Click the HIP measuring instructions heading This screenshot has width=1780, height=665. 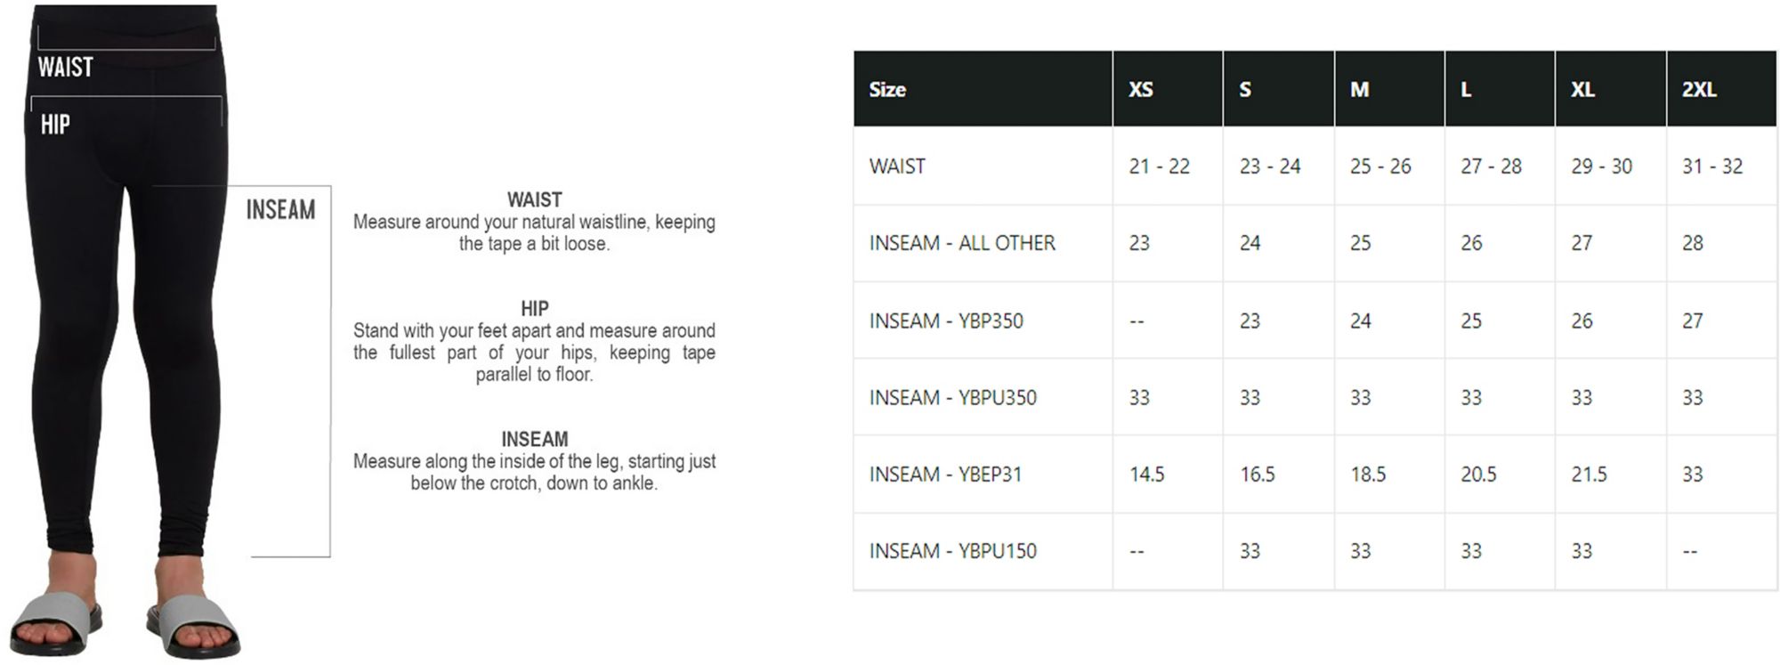click(534, 309)
